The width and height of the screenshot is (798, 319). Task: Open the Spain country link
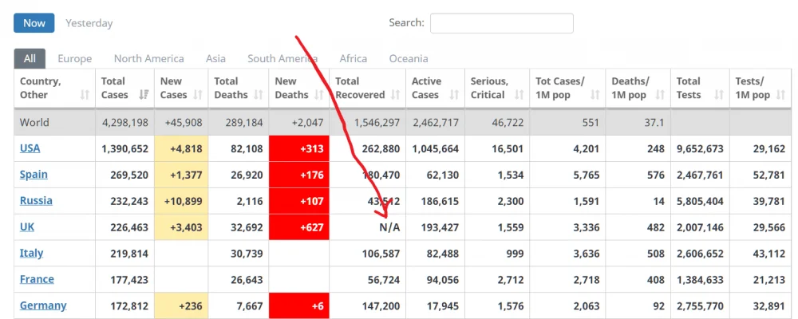[34, 175]
